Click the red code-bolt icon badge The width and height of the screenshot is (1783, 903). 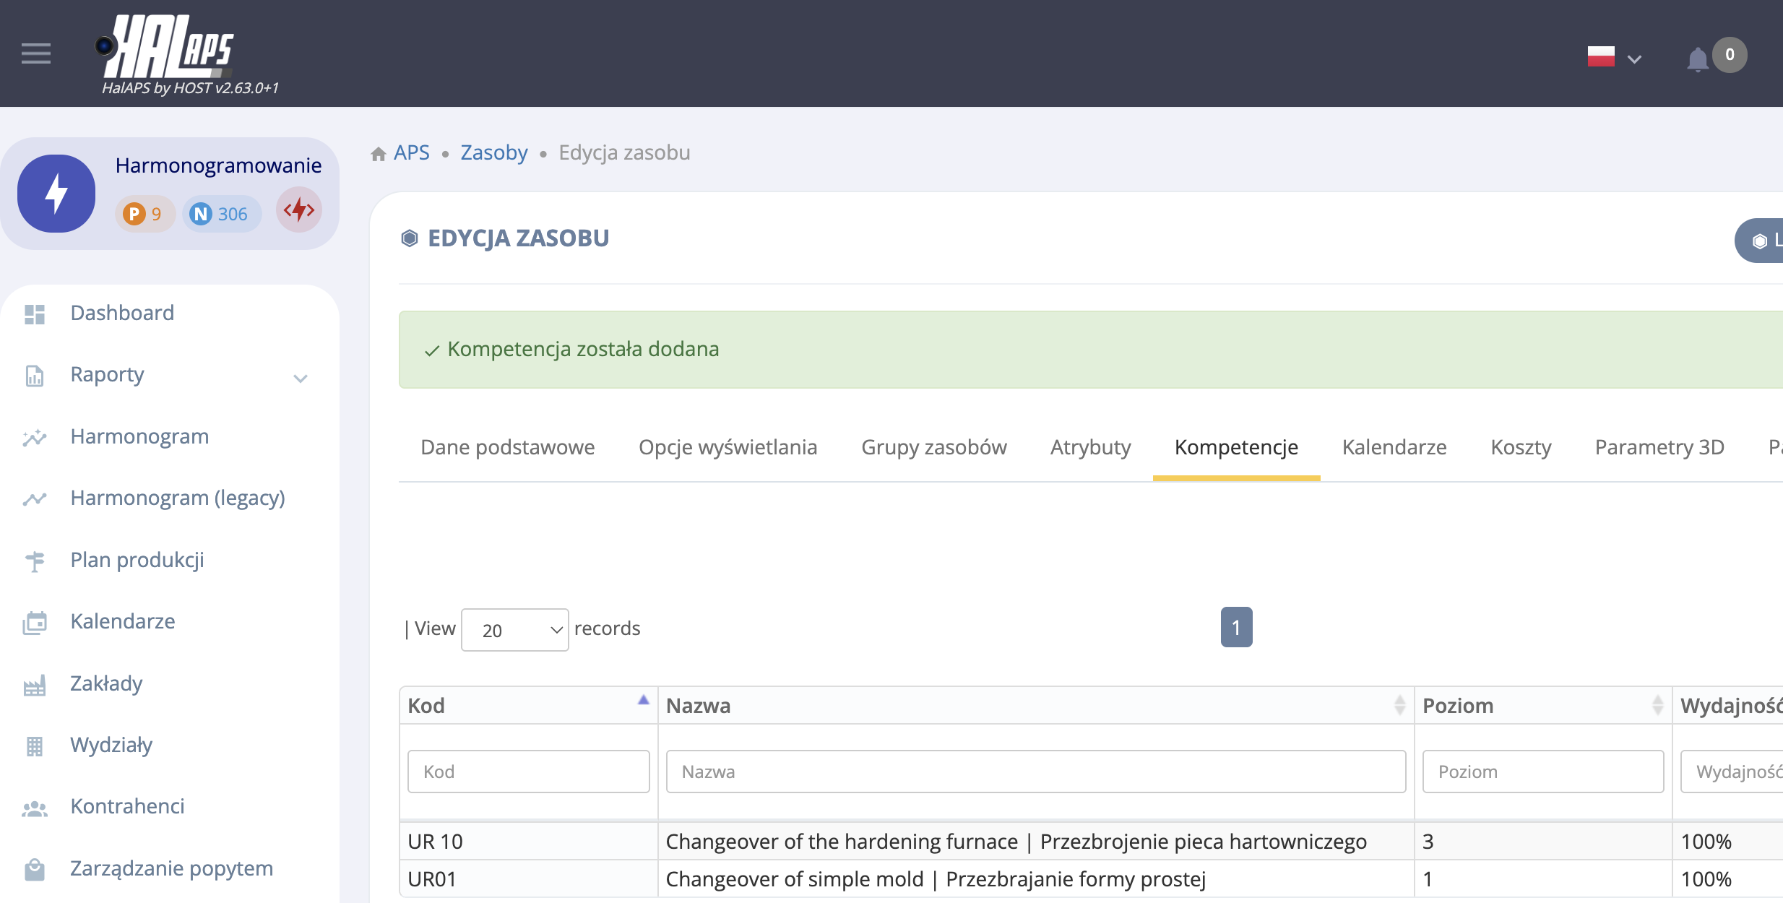tap(298, 210)
